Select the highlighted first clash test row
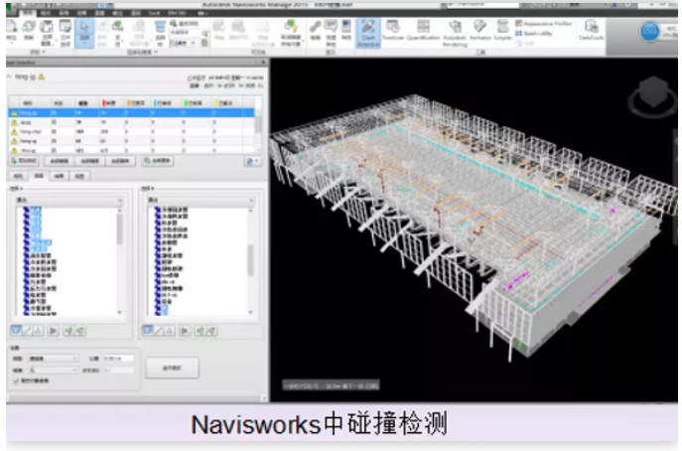682x451 pixels. 131,113
